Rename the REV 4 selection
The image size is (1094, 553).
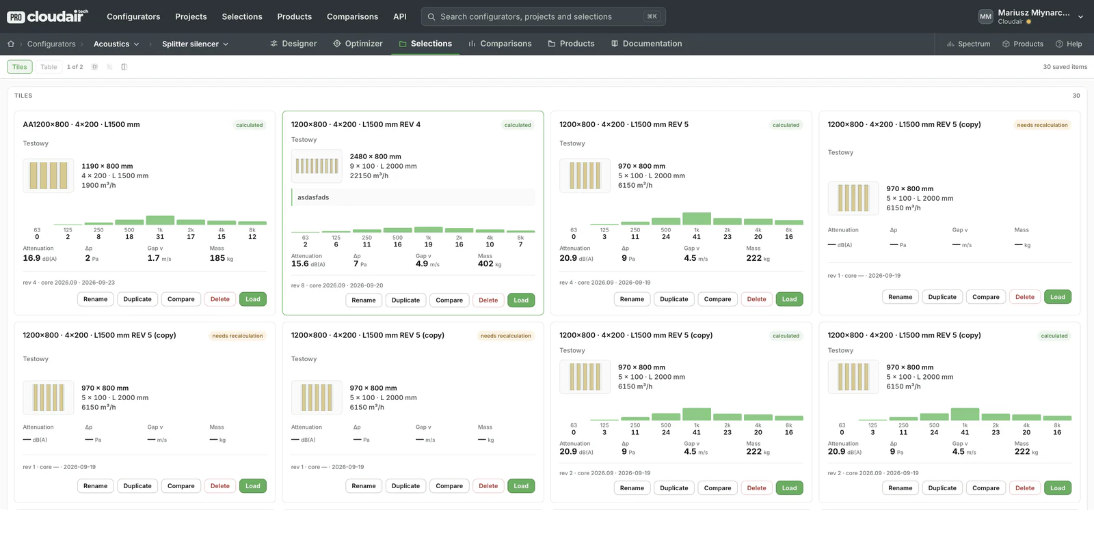tap(364, 300)
